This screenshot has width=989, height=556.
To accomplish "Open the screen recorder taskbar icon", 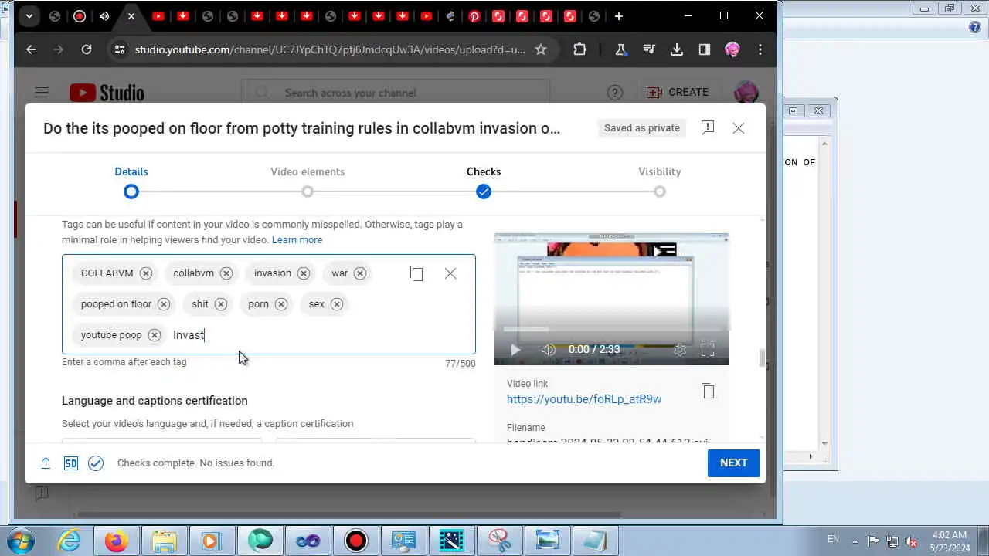I will (x=356, y=541).
